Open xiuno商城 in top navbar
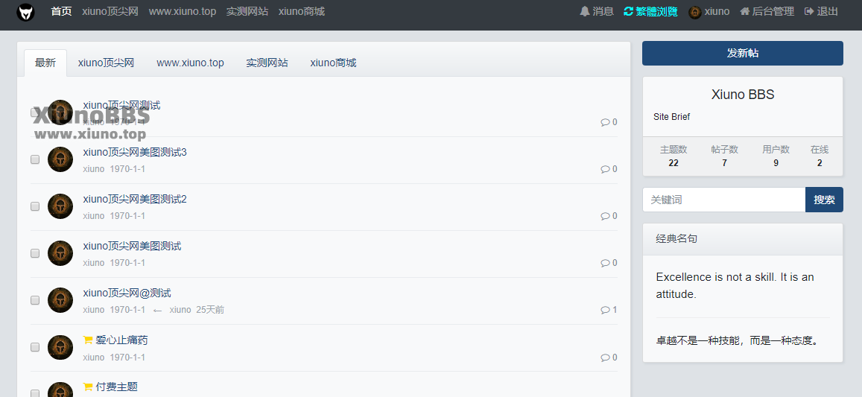The image size is (862, 397). point(302,12)
